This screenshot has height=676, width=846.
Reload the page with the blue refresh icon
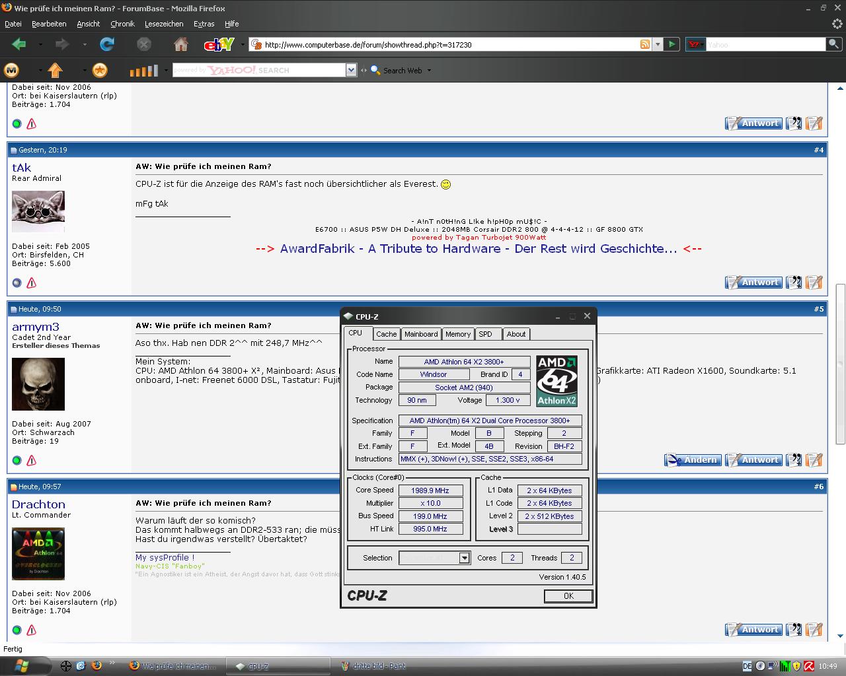pos(107,44)
